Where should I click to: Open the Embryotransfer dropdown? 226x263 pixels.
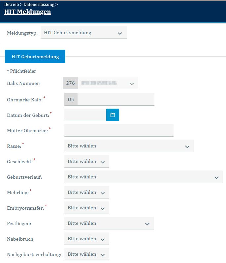click(x=87, y=208)
